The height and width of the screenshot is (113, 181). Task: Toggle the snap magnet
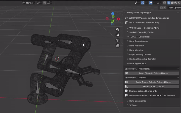pos(45,3)
